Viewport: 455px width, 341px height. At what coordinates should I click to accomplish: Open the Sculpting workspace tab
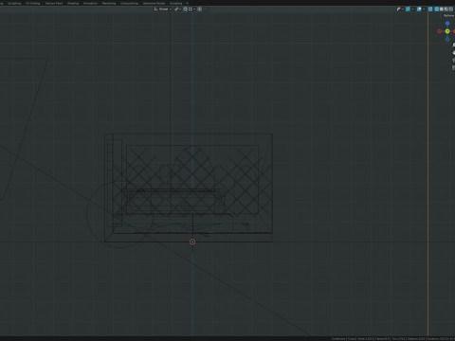point(14,3)
